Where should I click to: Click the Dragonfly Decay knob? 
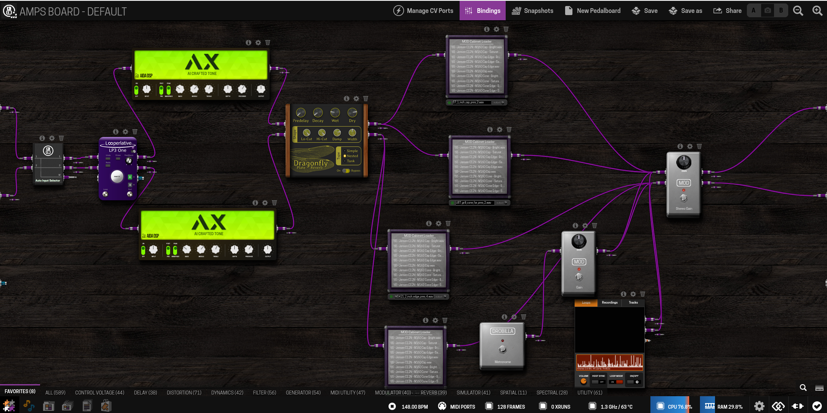[318, 113]
